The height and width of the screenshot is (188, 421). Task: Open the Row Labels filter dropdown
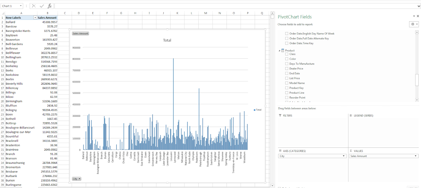(35, 18)
